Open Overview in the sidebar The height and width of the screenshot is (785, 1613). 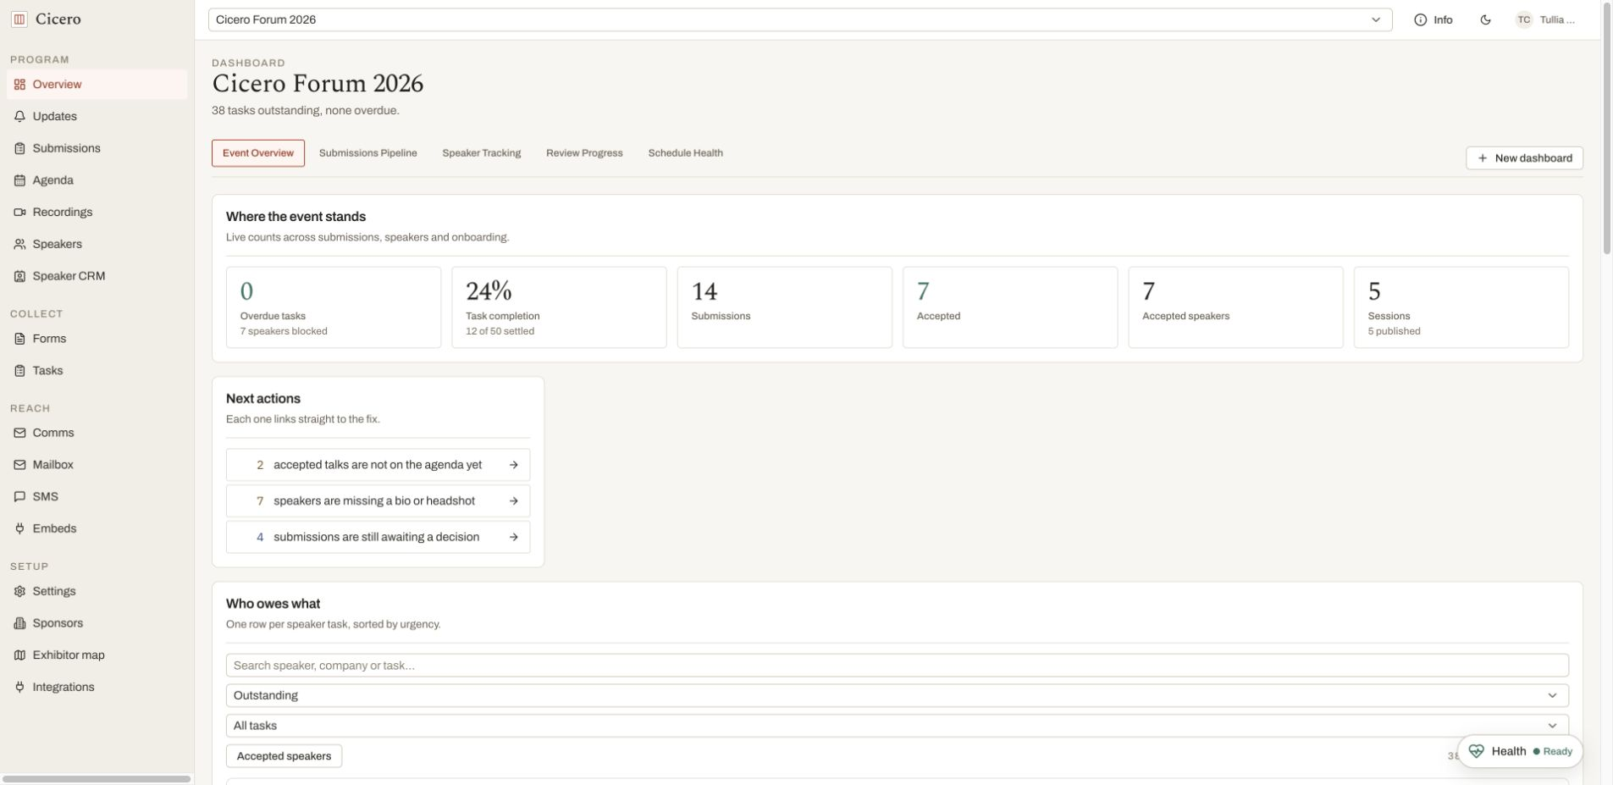(x=97, y=85)
